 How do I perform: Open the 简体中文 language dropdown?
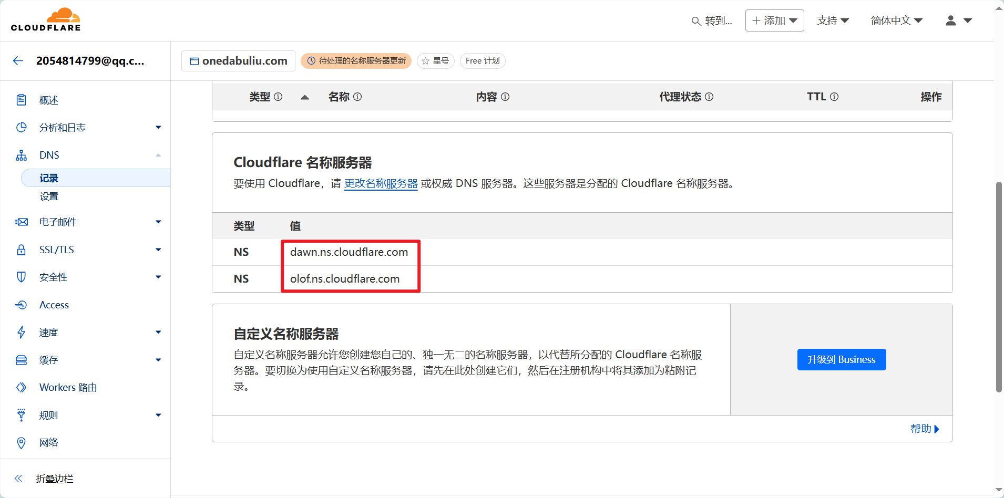pos(896,20)
